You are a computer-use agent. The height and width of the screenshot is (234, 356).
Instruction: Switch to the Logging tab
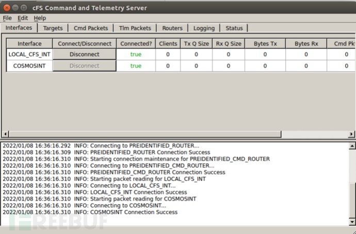[x=204, y=28]
